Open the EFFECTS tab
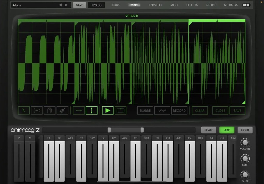 192,5
